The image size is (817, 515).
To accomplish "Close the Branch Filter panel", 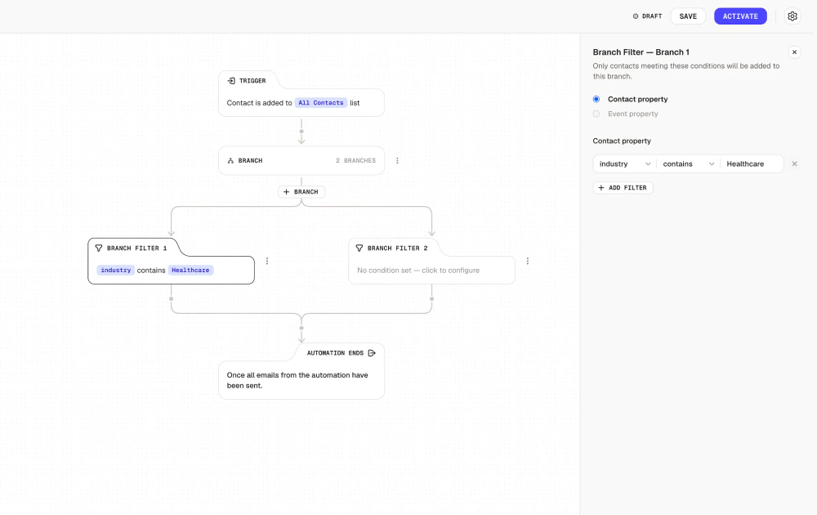I will click(x=794, y=52).
